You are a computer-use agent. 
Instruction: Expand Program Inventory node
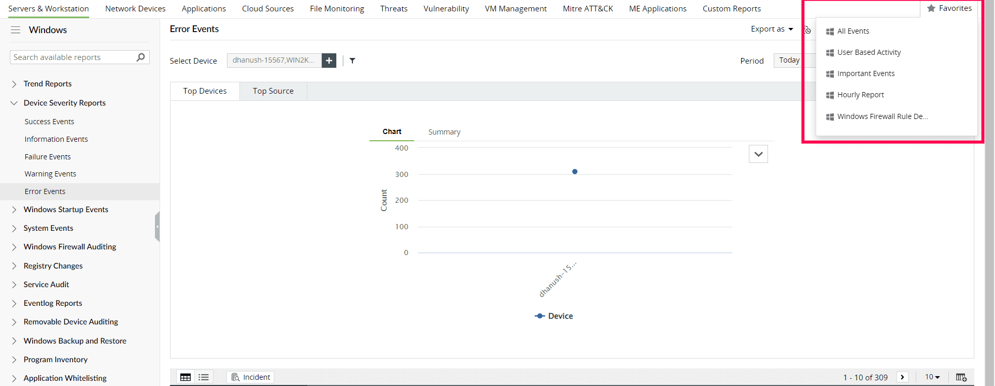click(x=14, y=360)
